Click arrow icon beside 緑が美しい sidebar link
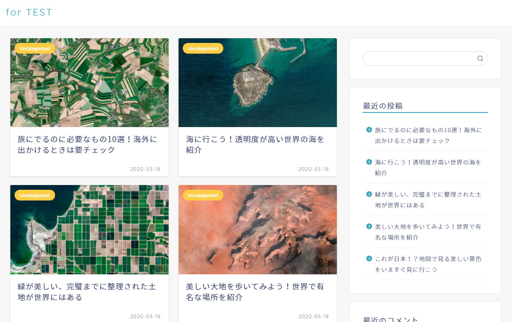 [369, 194]
